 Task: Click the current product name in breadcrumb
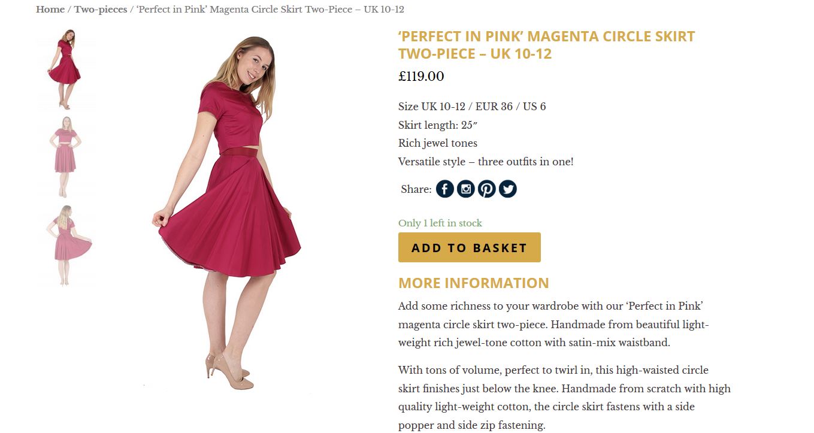click(x=270, y=10)
